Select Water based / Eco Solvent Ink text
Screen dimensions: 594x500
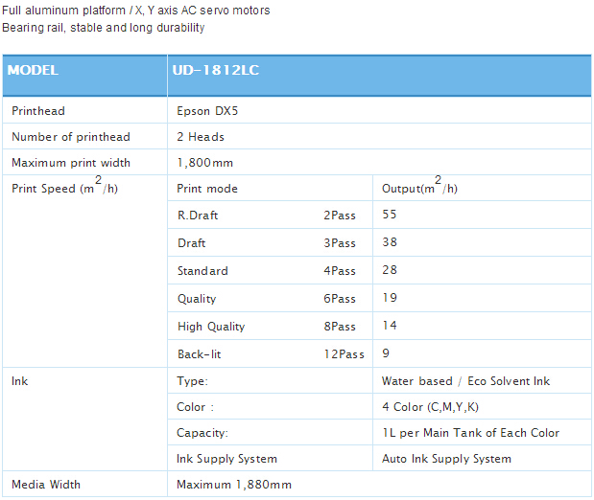tap(465, 381)
